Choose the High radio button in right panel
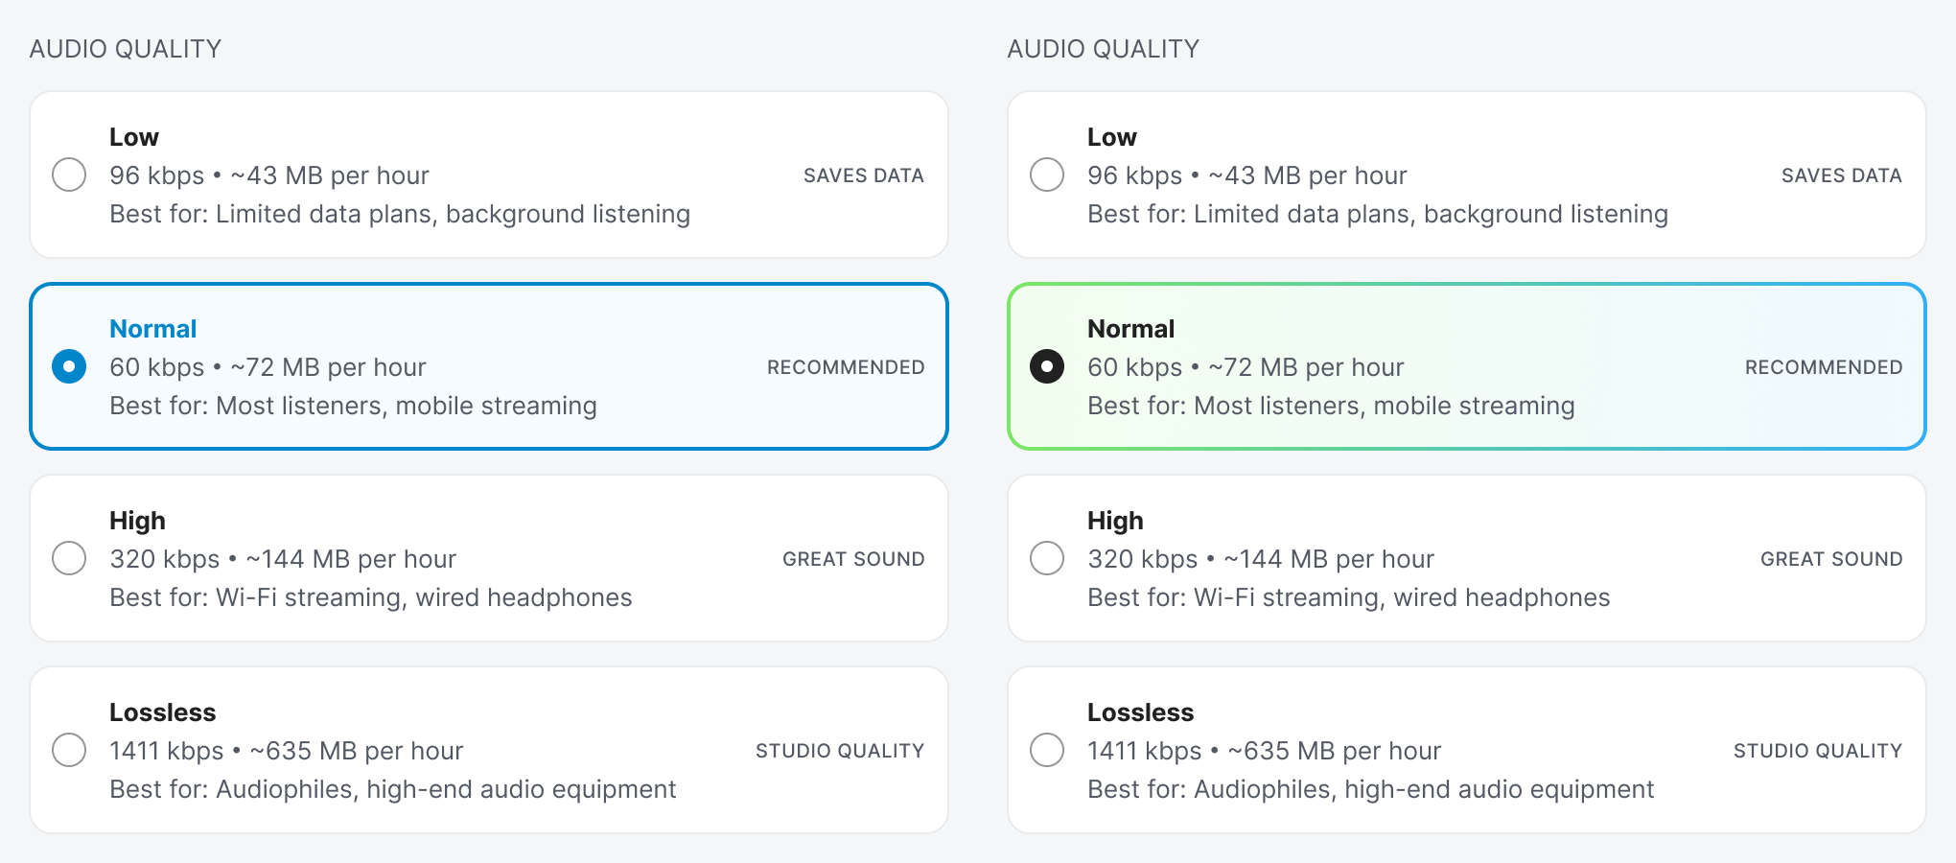Screen dimensions: 1956x863 tap(1047, 558)
